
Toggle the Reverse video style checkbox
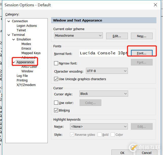coord(72,135)
